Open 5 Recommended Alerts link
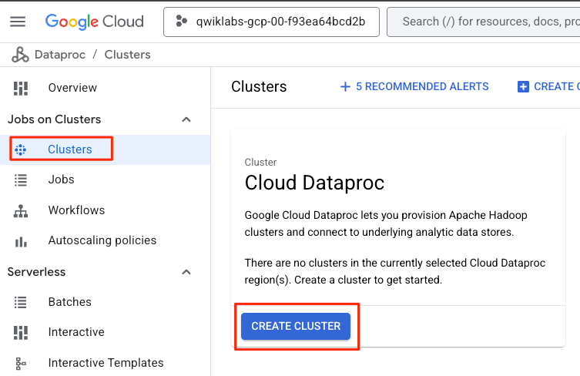 [414, 86]
